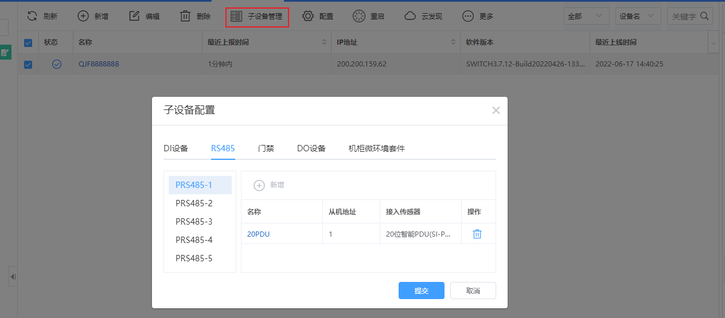Delete the 20PDU row with trash icon

pyautogui.click(x=477, y=234)
